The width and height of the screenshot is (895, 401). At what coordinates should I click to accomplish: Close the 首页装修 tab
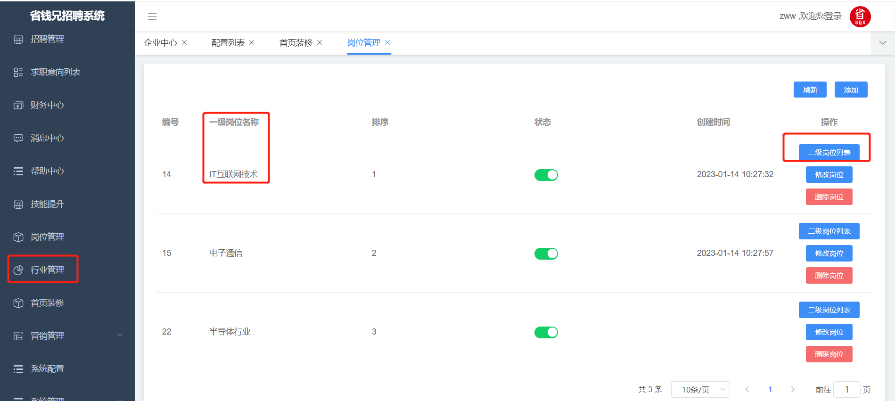tap(320, 42)
